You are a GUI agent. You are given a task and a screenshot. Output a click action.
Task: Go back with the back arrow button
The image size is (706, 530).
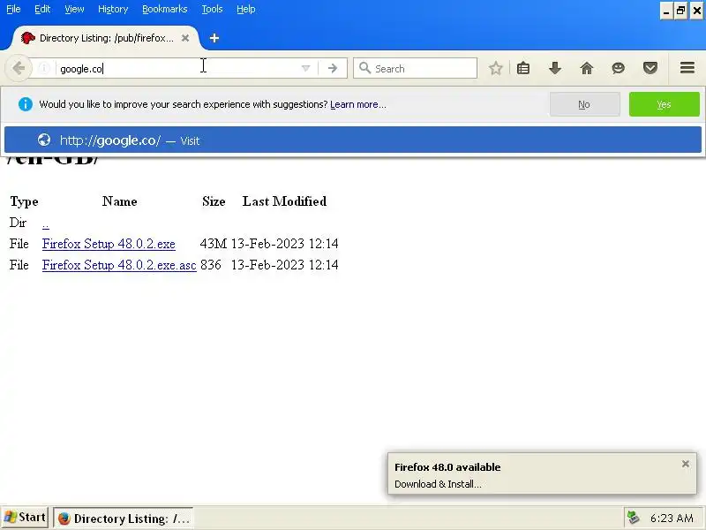[19, 69]
